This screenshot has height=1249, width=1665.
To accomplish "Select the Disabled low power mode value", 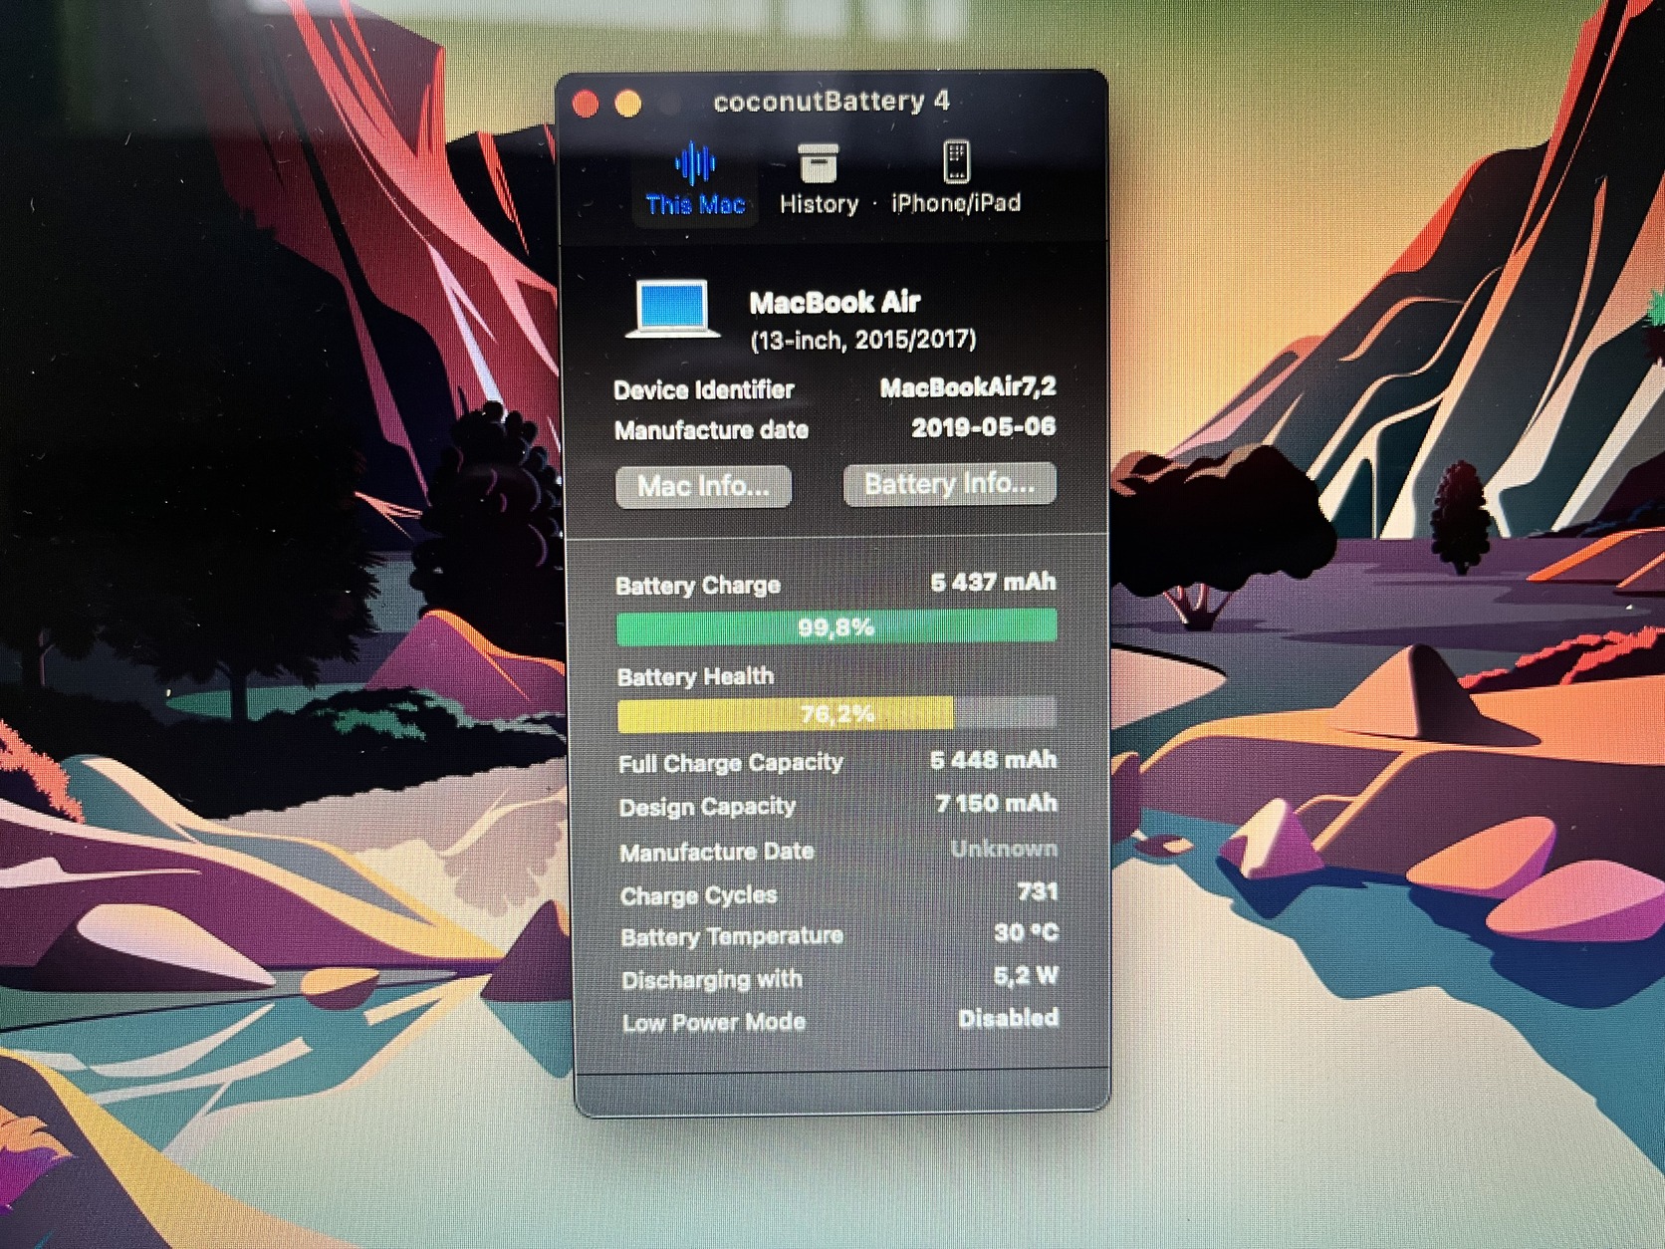I will click(x=1008, y=1018).
